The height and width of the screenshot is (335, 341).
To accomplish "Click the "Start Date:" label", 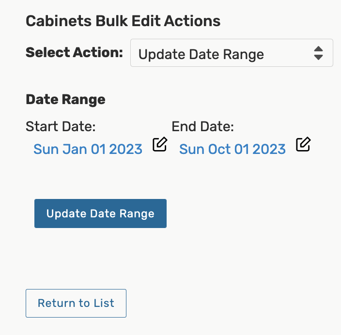I will (x=61, y=126).
